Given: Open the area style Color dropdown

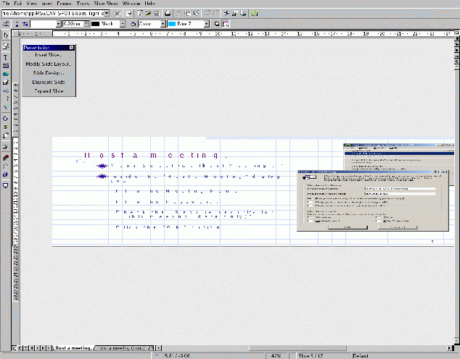Looking at the screenshot, I should click(162, 24).
